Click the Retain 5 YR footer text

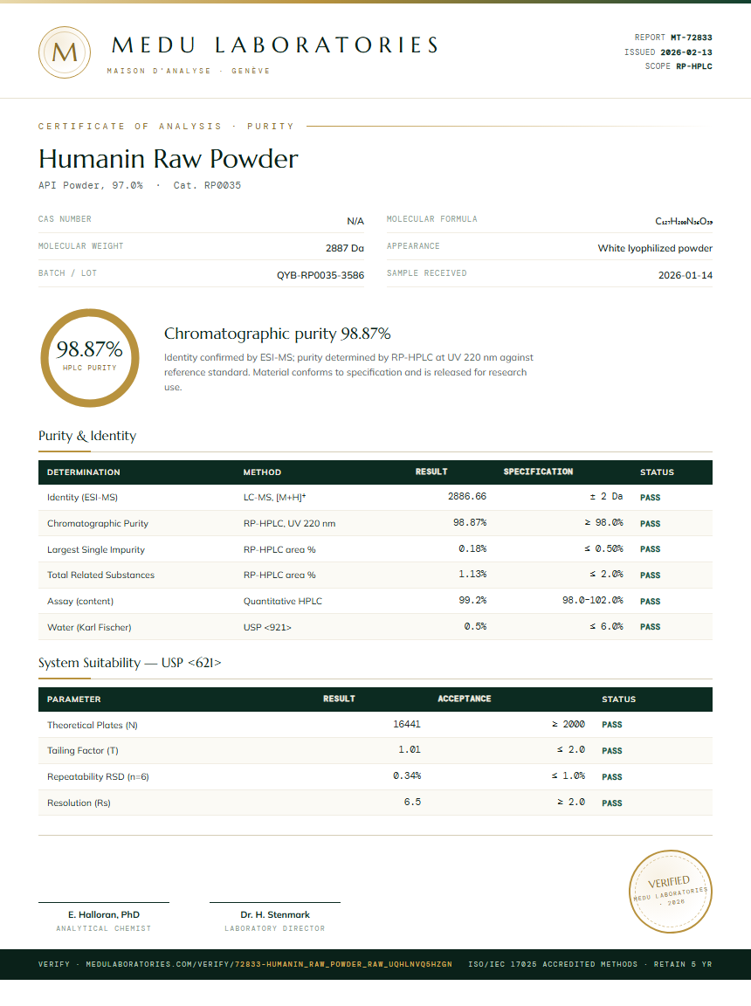click(x=683, y=964)
